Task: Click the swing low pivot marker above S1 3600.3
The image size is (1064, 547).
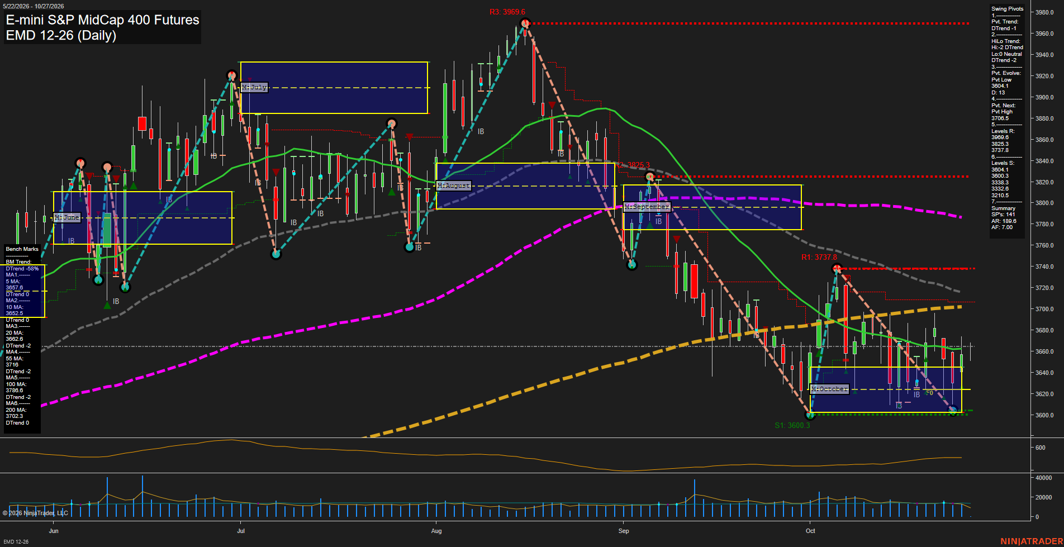Action: point(810,415)
